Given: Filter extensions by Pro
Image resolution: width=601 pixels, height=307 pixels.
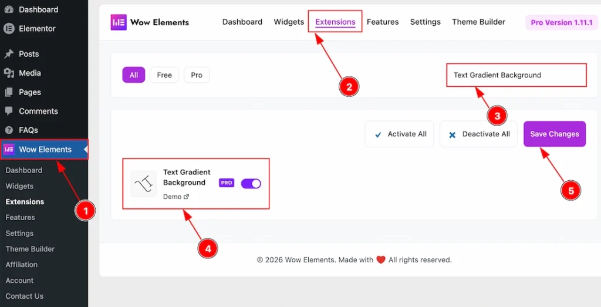Looking at the screenshot, I should (197, 75).
